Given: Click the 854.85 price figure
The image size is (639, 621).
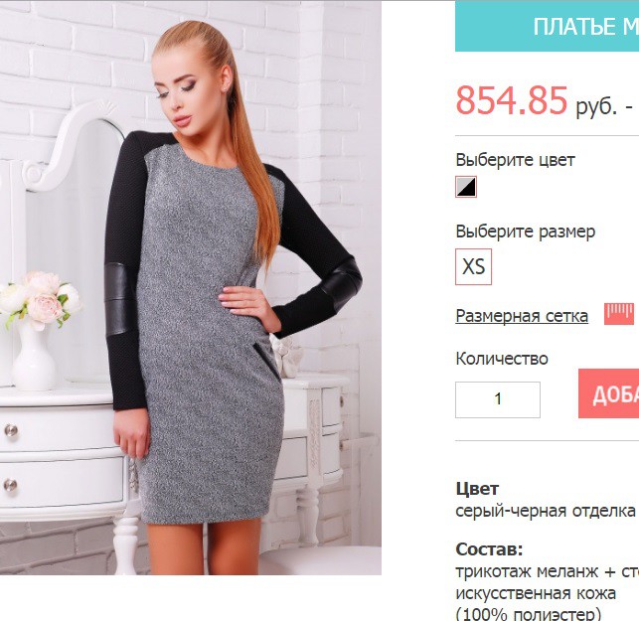Looking at the screenshot, I should (x=512, y=100).
